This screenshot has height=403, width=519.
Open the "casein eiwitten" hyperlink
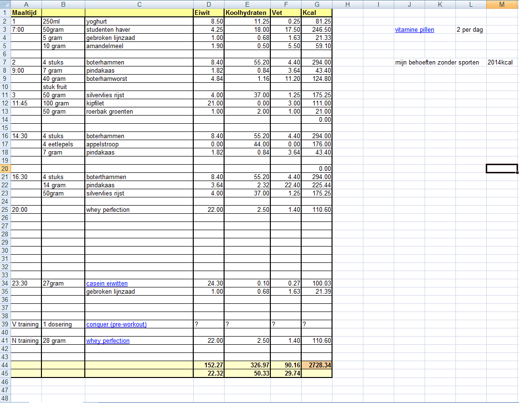pyautogui.click(x=106, y=284)
